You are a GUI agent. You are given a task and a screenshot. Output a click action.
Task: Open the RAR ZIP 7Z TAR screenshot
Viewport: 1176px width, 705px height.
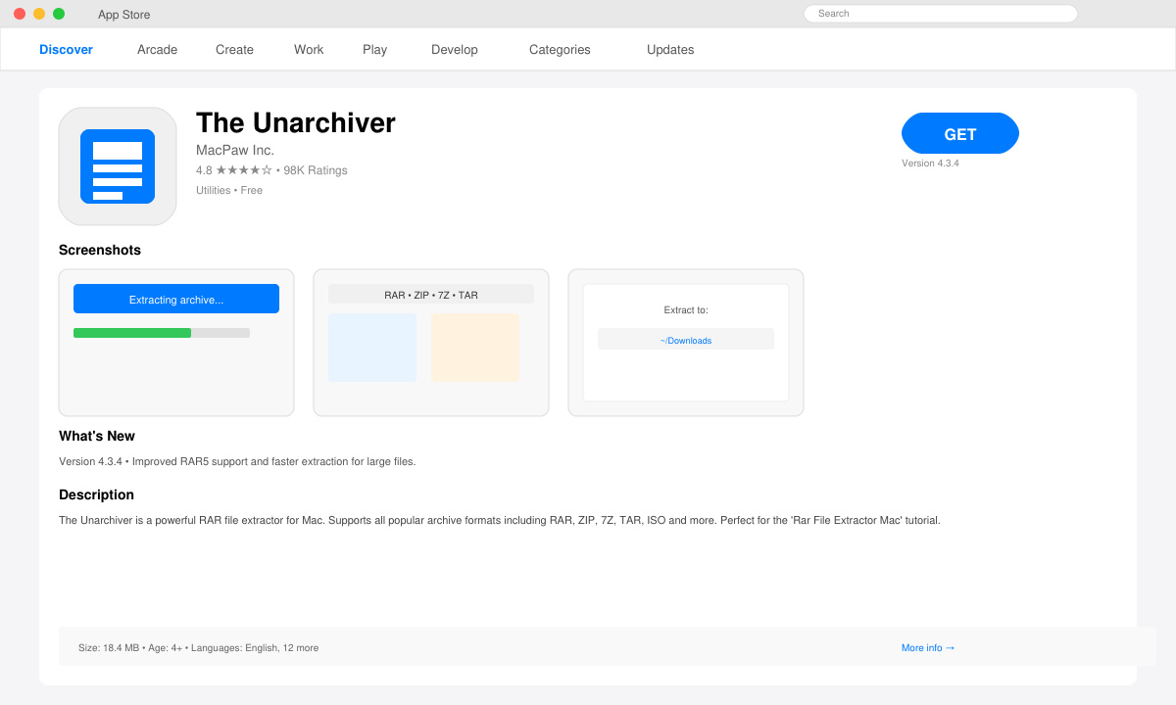tap(431, 343)
